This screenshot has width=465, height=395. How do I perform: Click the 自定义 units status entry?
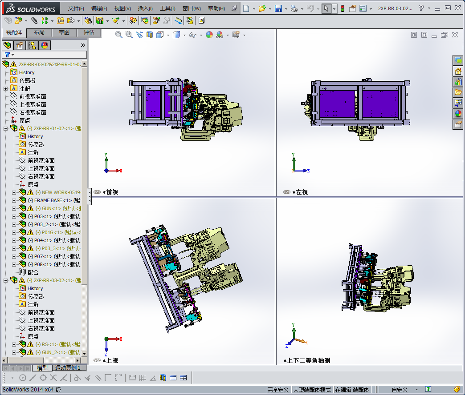pyautogui.click(x=400, y=390)
